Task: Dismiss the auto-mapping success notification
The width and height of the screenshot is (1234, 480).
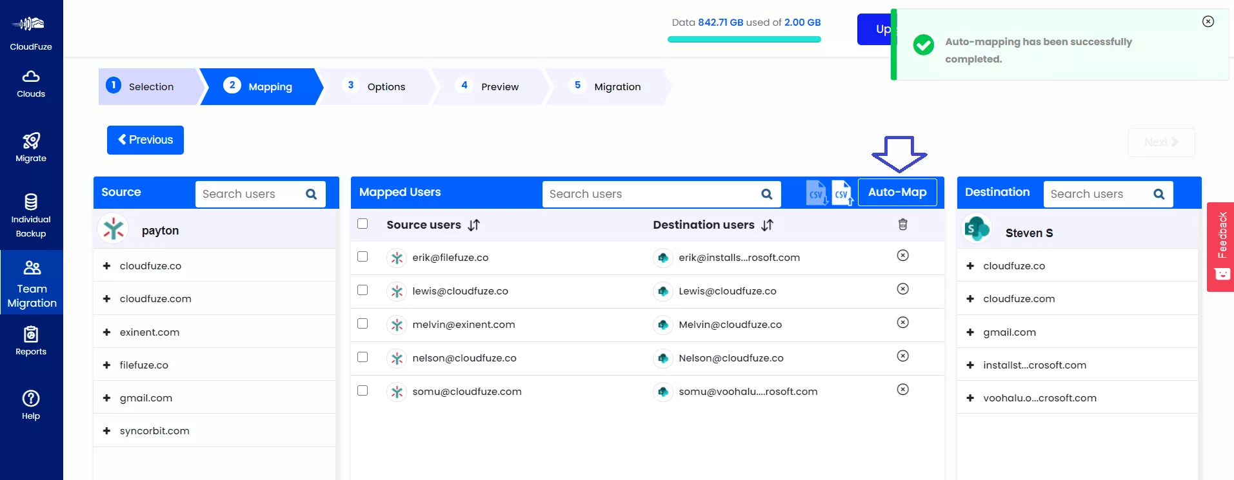Action: (x=1208, y=21)
